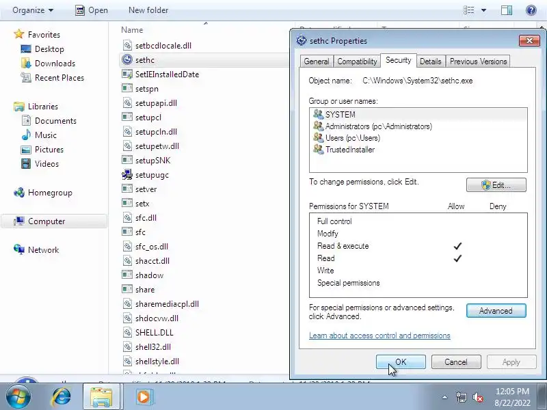Close the sethc Properties dialog
The height and width of the screenshot is (410, 547).
529,40
